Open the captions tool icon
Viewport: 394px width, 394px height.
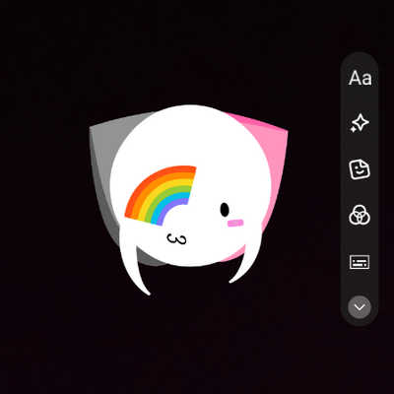pyautogui.click(x=360, y=262)
